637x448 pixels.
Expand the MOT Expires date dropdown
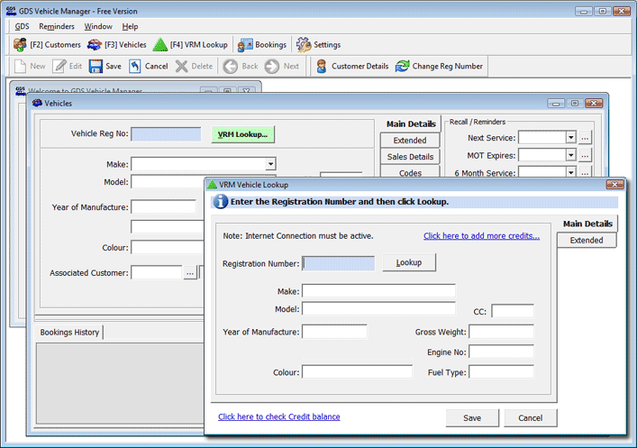click(x=571, y=155)
